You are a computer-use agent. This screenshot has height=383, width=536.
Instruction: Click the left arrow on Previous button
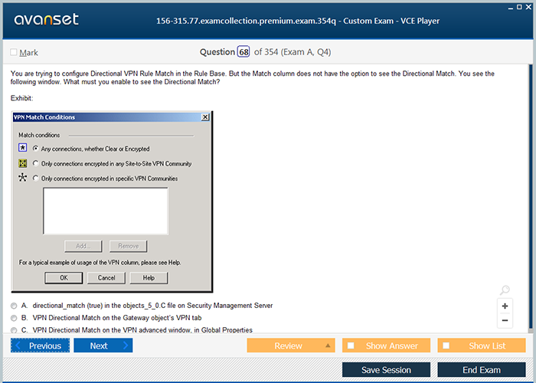[18, 345]
